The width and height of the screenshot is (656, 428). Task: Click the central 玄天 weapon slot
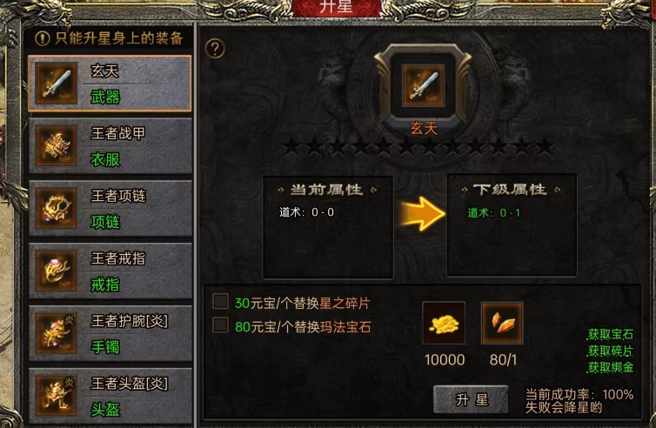pos(423,85)
